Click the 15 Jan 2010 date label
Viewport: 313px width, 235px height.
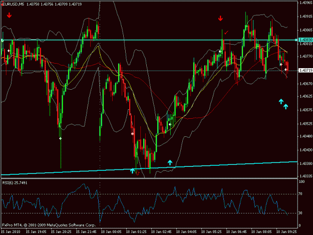click(11, 232)
